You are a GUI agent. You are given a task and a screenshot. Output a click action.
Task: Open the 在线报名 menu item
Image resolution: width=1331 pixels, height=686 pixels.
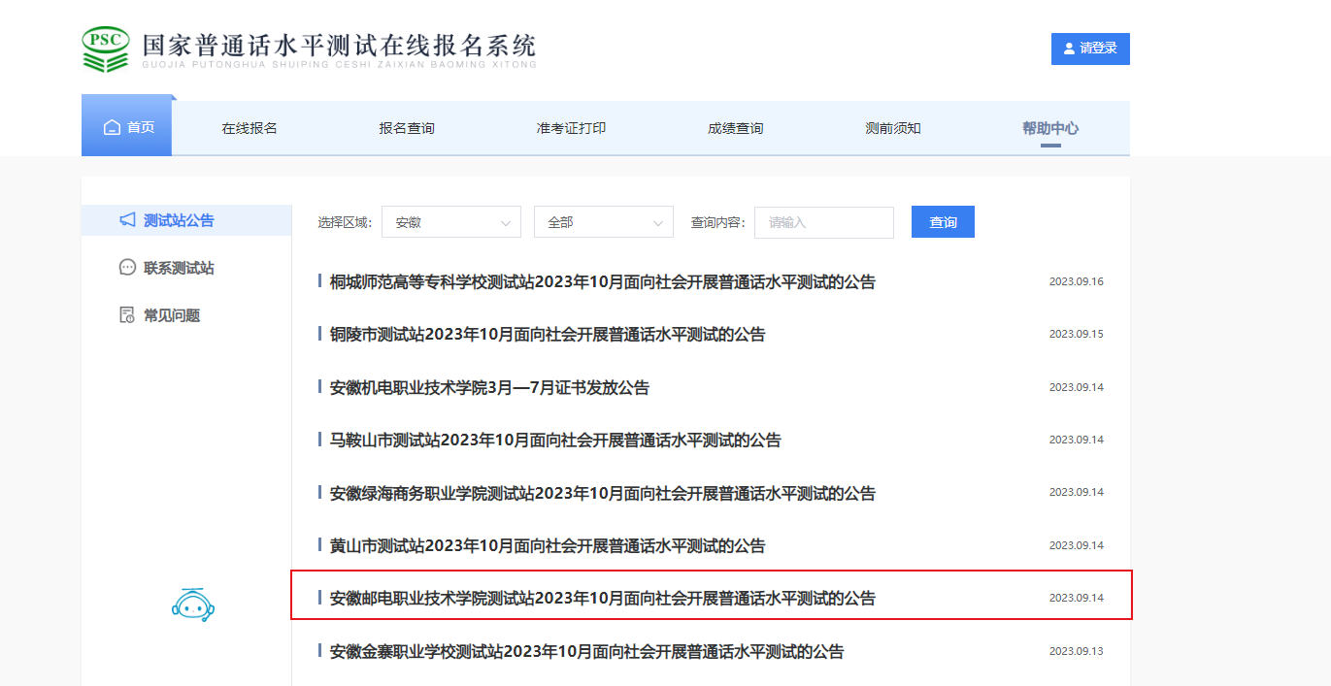pyautogui.click(x=250, y=128)
